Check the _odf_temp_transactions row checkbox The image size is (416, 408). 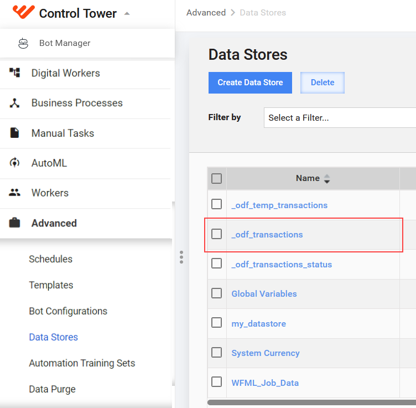tap(216, 204)
